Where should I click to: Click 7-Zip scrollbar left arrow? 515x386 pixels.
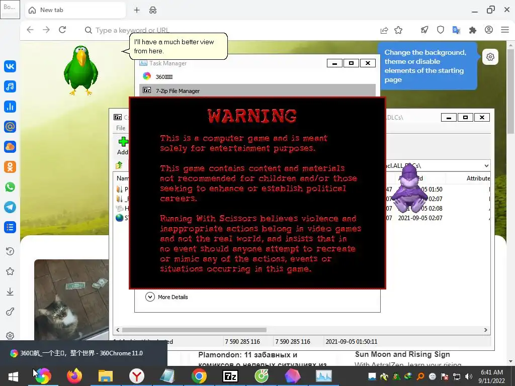[x=118, y=330]
